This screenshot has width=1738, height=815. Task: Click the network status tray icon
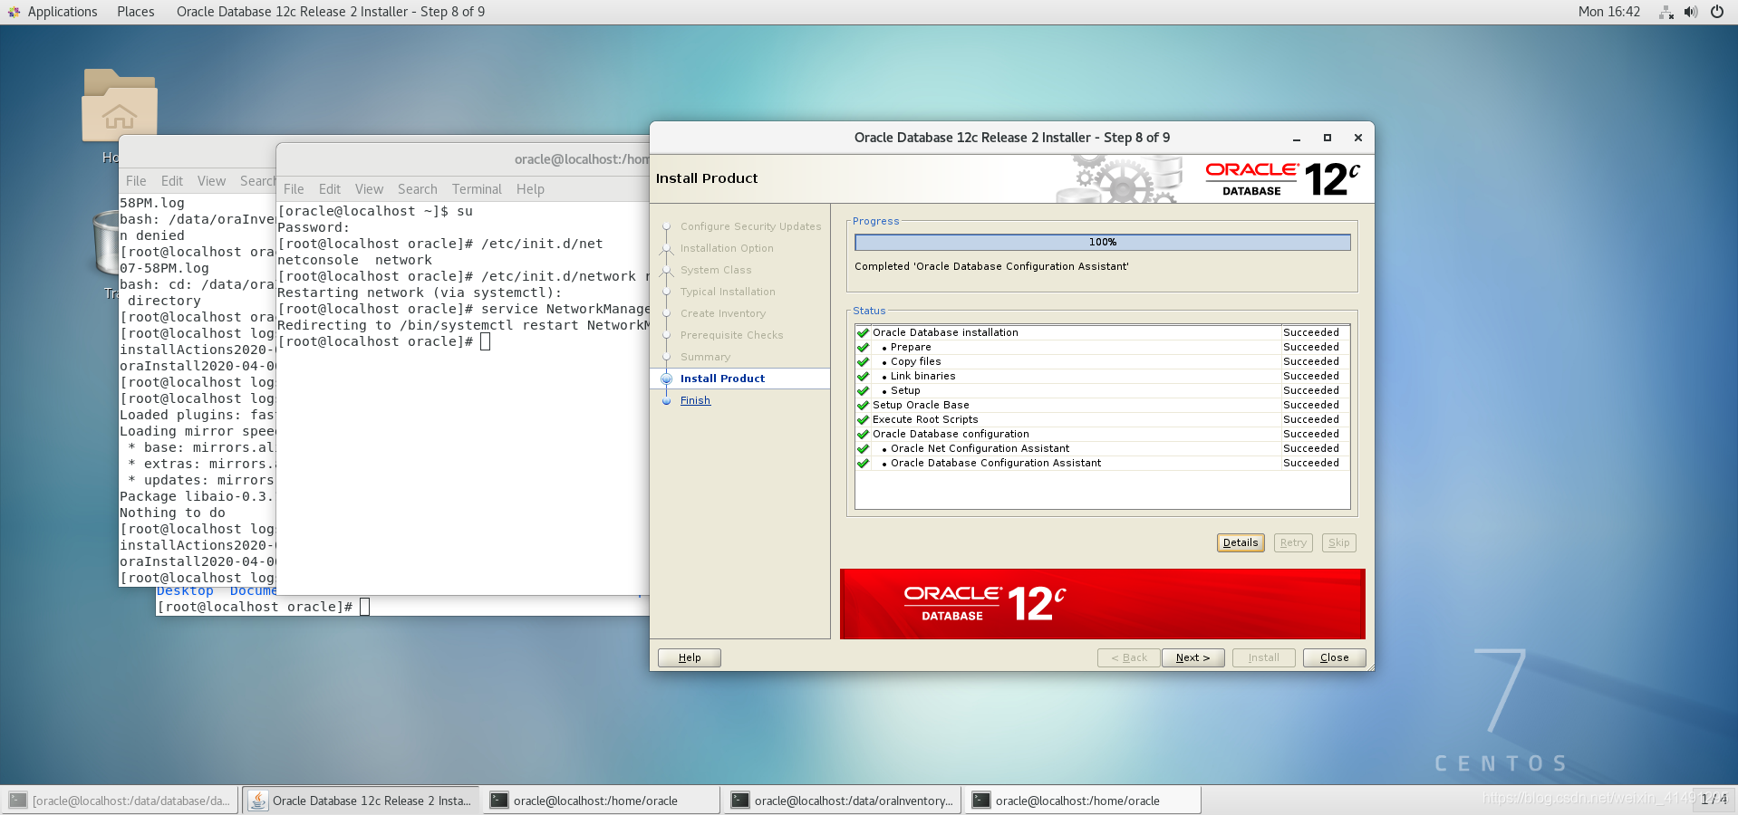[x=1666, y=12]
